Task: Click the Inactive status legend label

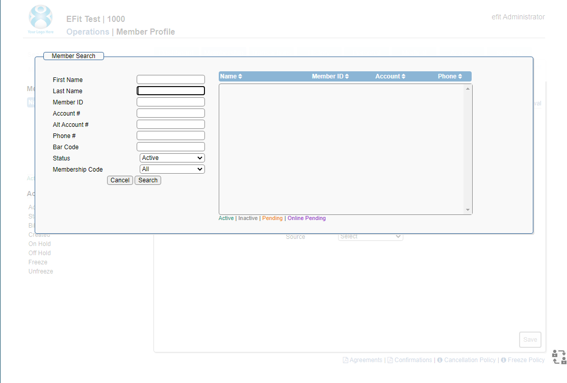Action: 248,218
